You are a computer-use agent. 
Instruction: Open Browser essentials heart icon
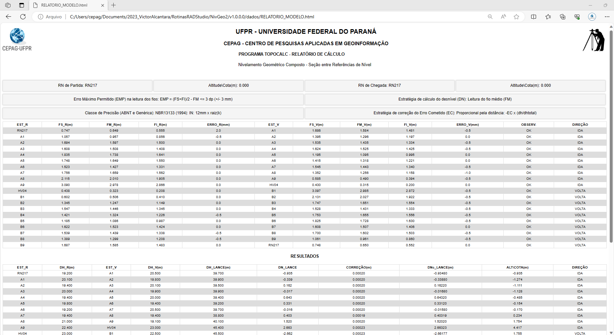pyautogui.click(x=577, y=17)
